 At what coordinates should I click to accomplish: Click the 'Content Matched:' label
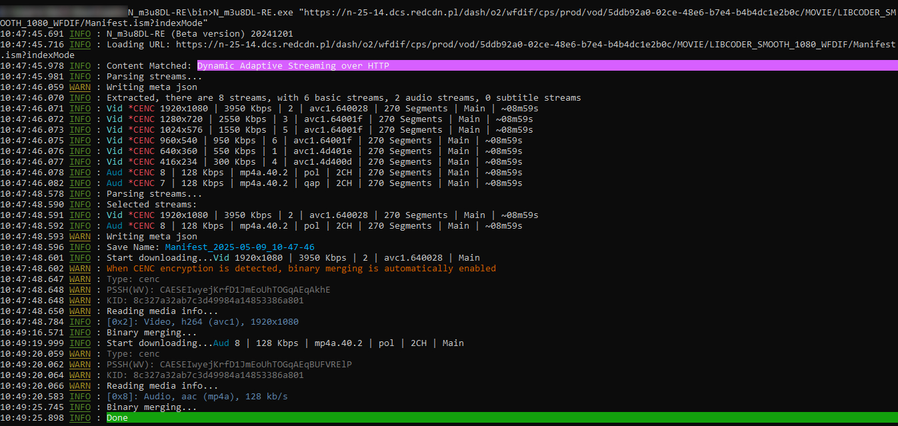[x=149, y=66]
